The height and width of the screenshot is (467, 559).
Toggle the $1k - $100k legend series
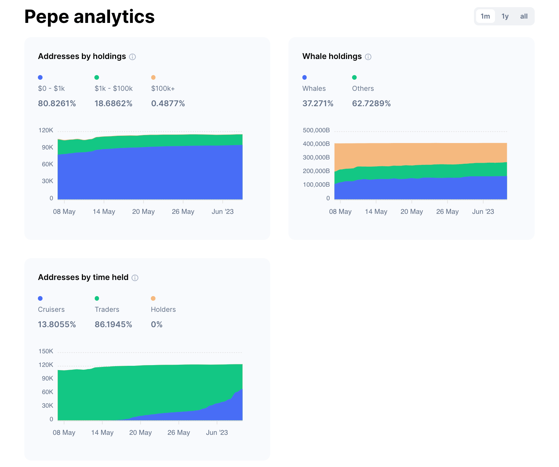[x=113, y=88]
